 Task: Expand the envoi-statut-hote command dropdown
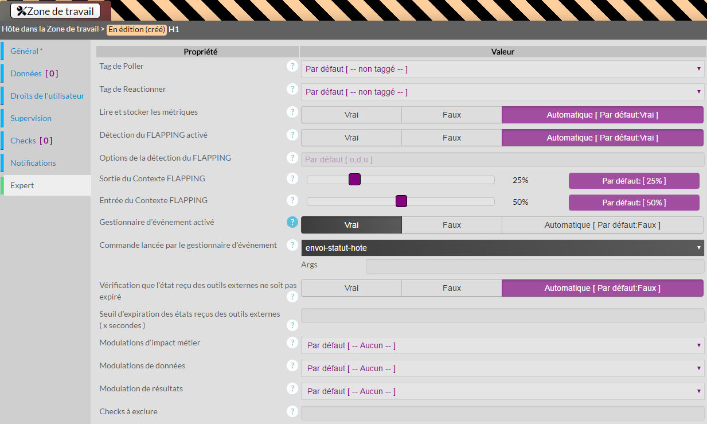[x=502, y=248]
